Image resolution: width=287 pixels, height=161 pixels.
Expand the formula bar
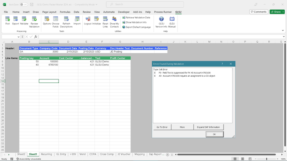pyautogui.click(x=284, y=37)
